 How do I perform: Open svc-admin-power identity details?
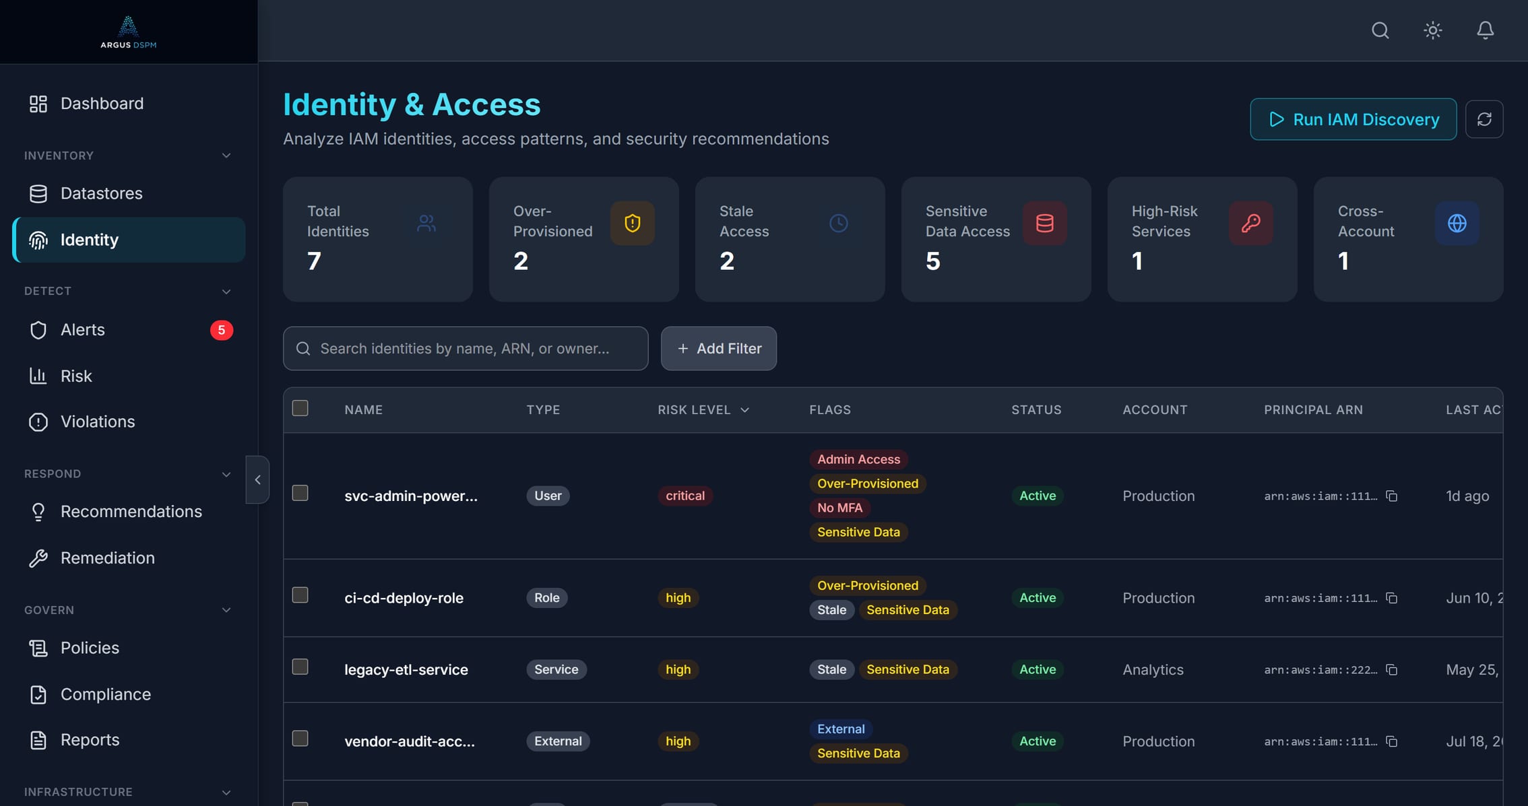coord(411,496)
